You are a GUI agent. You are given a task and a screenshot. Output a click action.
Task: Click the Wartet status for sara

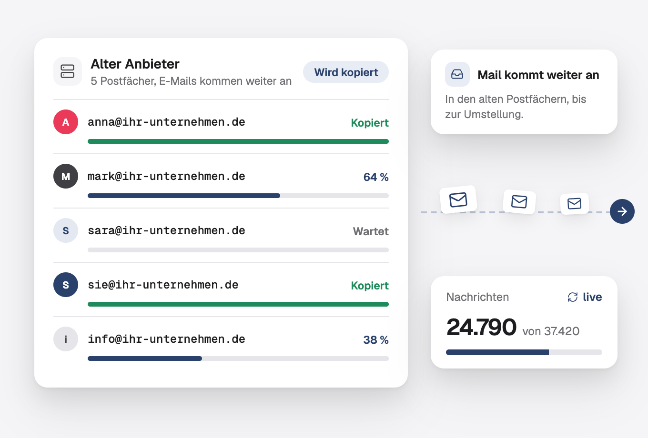371,231
